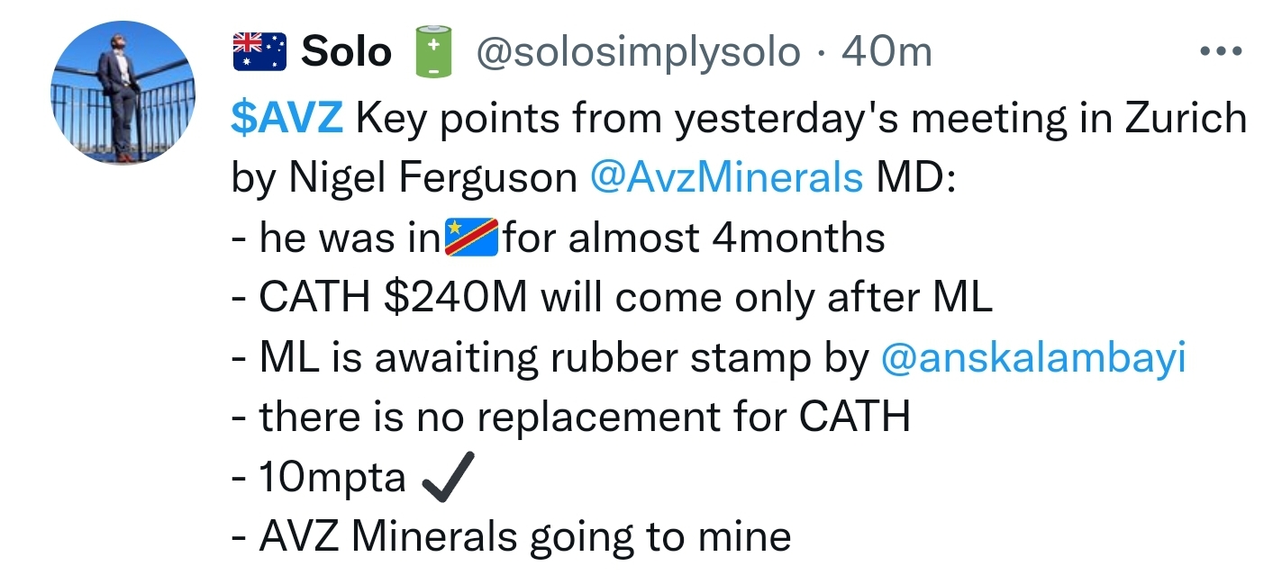1282x584 pixels.
Task: Open the tweet's three-dot more menu
Action: point(1221,52)
